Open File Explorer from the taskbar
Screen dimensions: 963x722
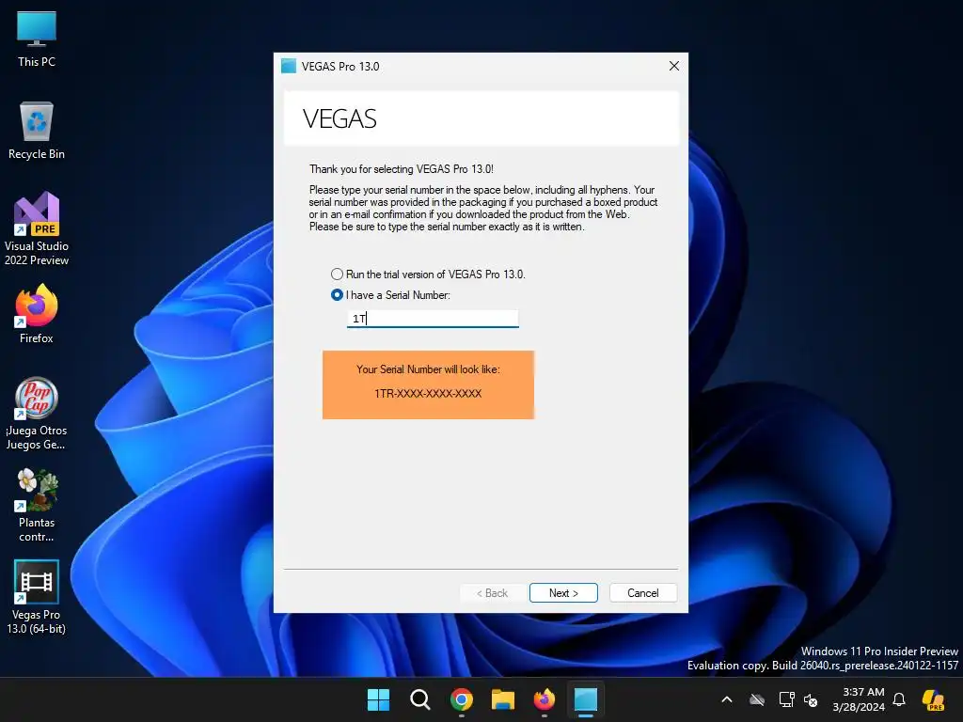(503, 699)
